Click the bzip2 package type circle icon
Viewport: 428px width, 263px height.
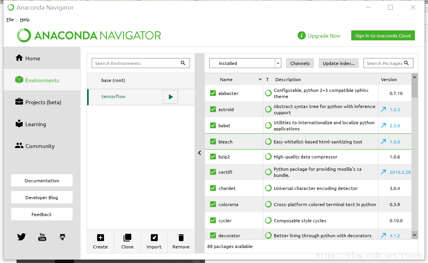(268, 156)
